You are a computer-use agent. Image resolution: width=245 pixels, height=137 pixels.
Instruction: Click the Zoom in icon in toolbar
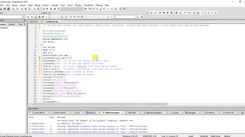[x=99, y=17]
